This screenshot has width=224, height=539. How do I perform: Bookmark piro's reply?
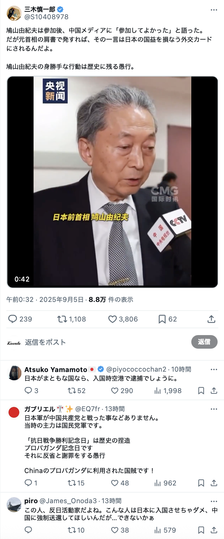coord(201,530)
